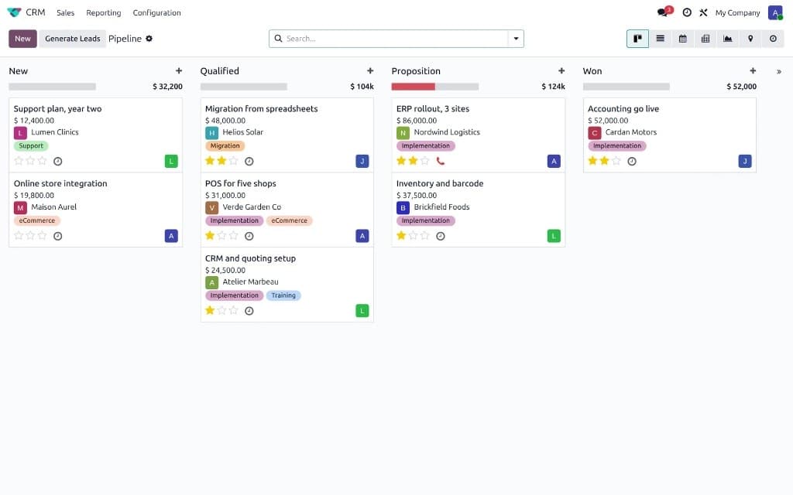Open the ERP rollout, 3 sites opportunity
The width and height of the screenshot is (793, 495).
coord(432,108)
